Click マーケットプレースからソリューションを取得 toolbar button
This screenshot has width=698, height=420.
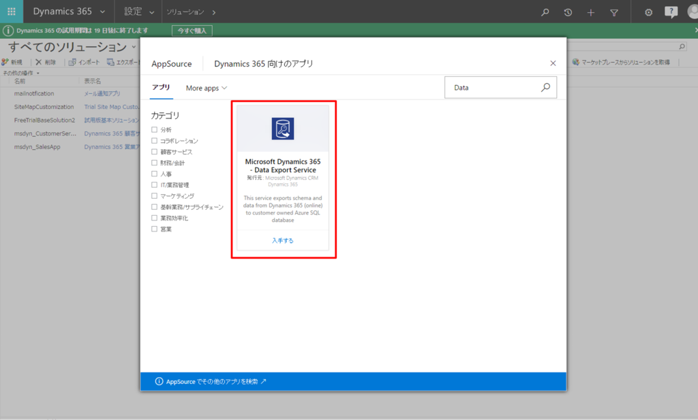coord(621,62)
